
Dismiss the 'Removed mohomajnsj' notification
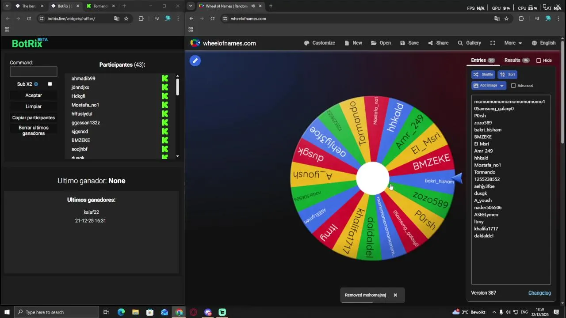pyautogui.click(x=395, y=295)
